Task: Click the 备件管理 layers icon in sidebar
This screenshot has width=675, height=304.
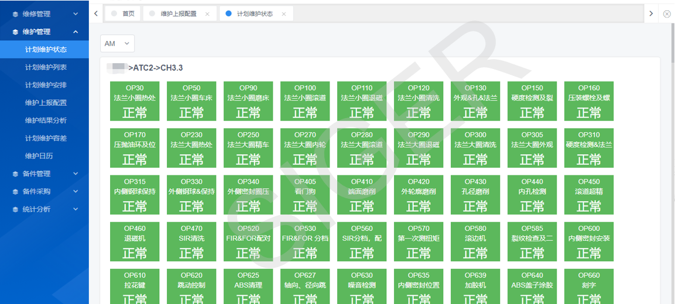Action: (x=16, y=174)
